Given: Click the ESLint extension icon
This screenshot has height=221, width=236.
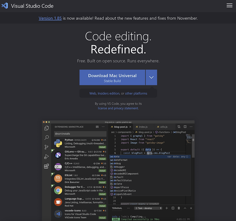Looking at the screenshot, I should (x=58, y=178).
